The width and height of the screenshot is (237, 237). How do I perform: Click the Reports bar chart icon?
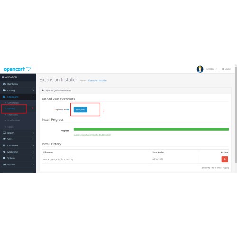pyautogui.click(x=4, y=164)
